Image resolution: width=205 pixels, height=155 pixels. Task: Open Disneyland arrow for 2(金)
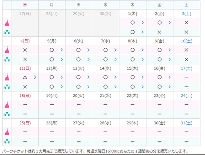170,23
